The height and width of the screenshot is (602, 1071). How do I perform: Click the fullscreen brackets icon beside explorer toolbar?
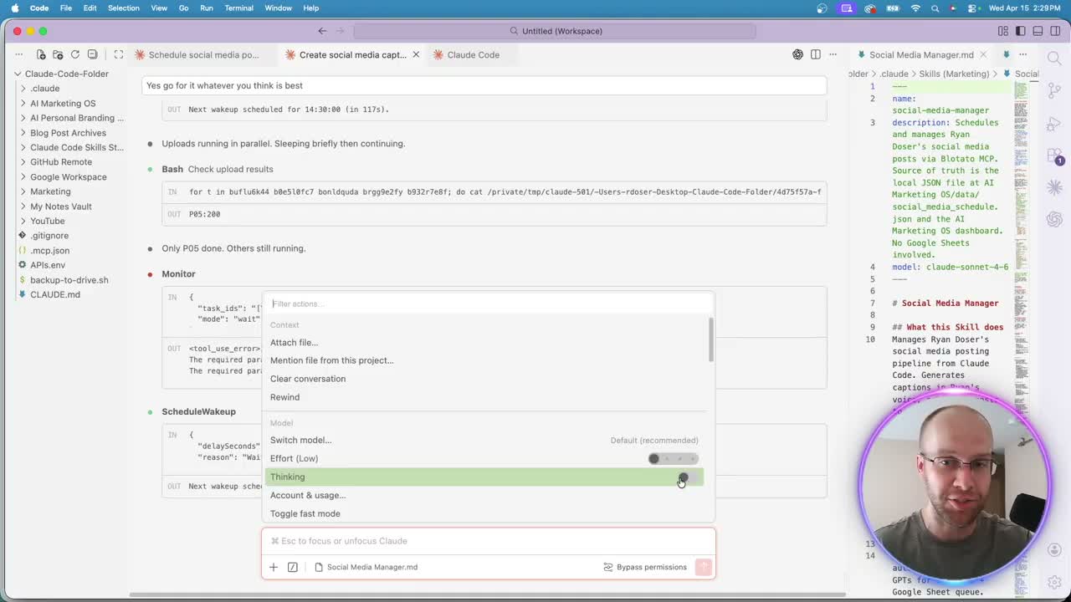click(119, 54)
